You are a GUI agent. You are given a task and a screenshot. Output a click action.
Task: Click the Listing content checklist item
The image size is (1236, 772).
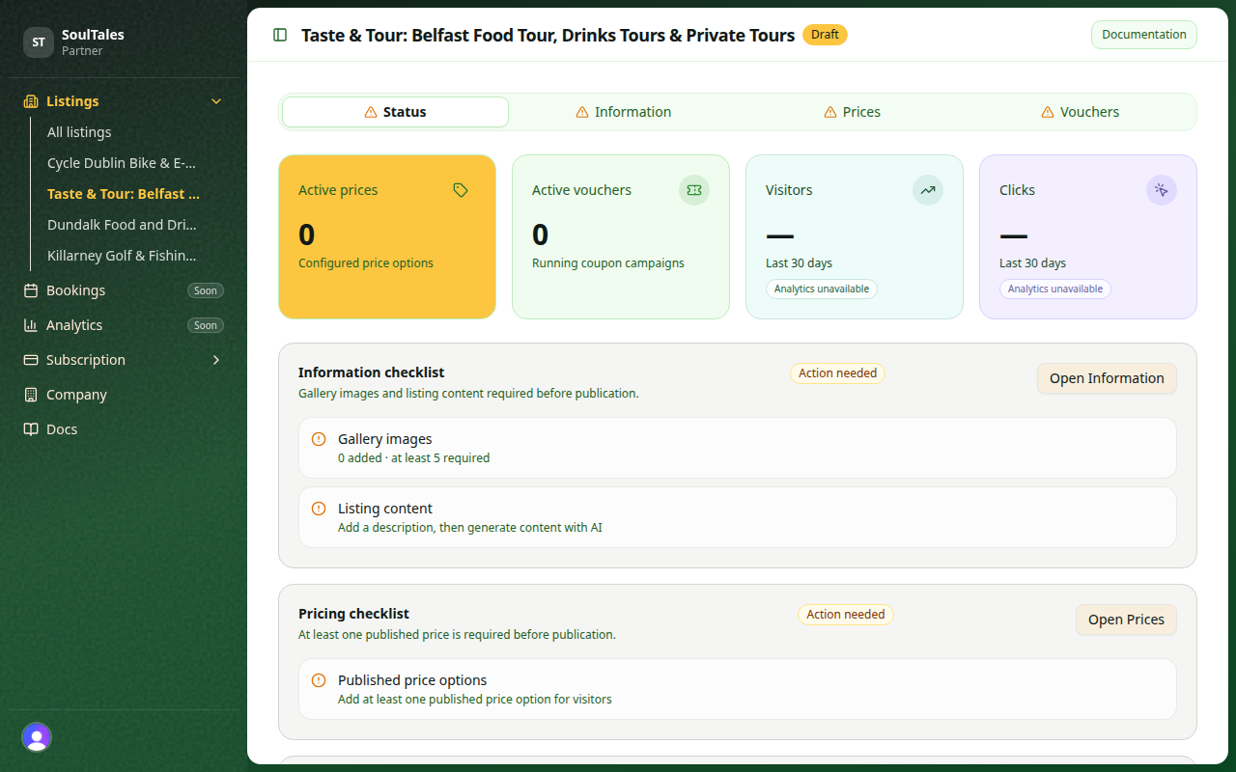[x=738, y=517]
